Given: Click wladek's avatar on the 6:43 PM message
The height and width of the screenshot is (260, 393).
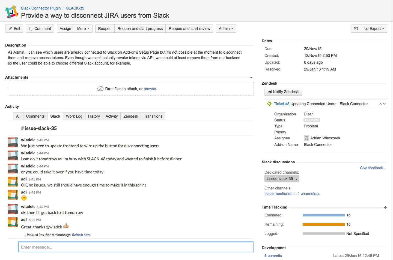Looking at the screenshot, I should (x=13, y=143).
